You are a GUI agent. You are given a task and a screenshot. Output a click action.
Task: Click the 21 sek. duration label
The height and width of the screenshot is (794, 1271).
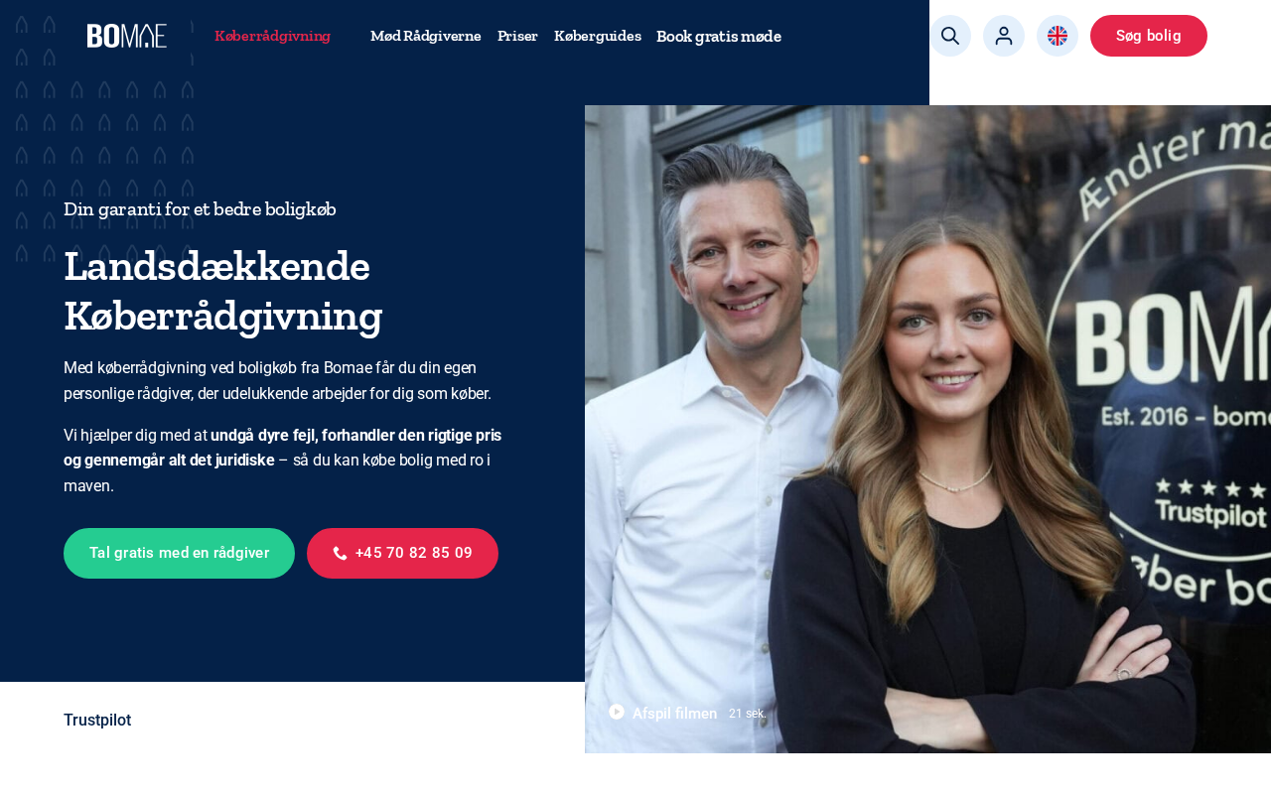click(748, 714)
